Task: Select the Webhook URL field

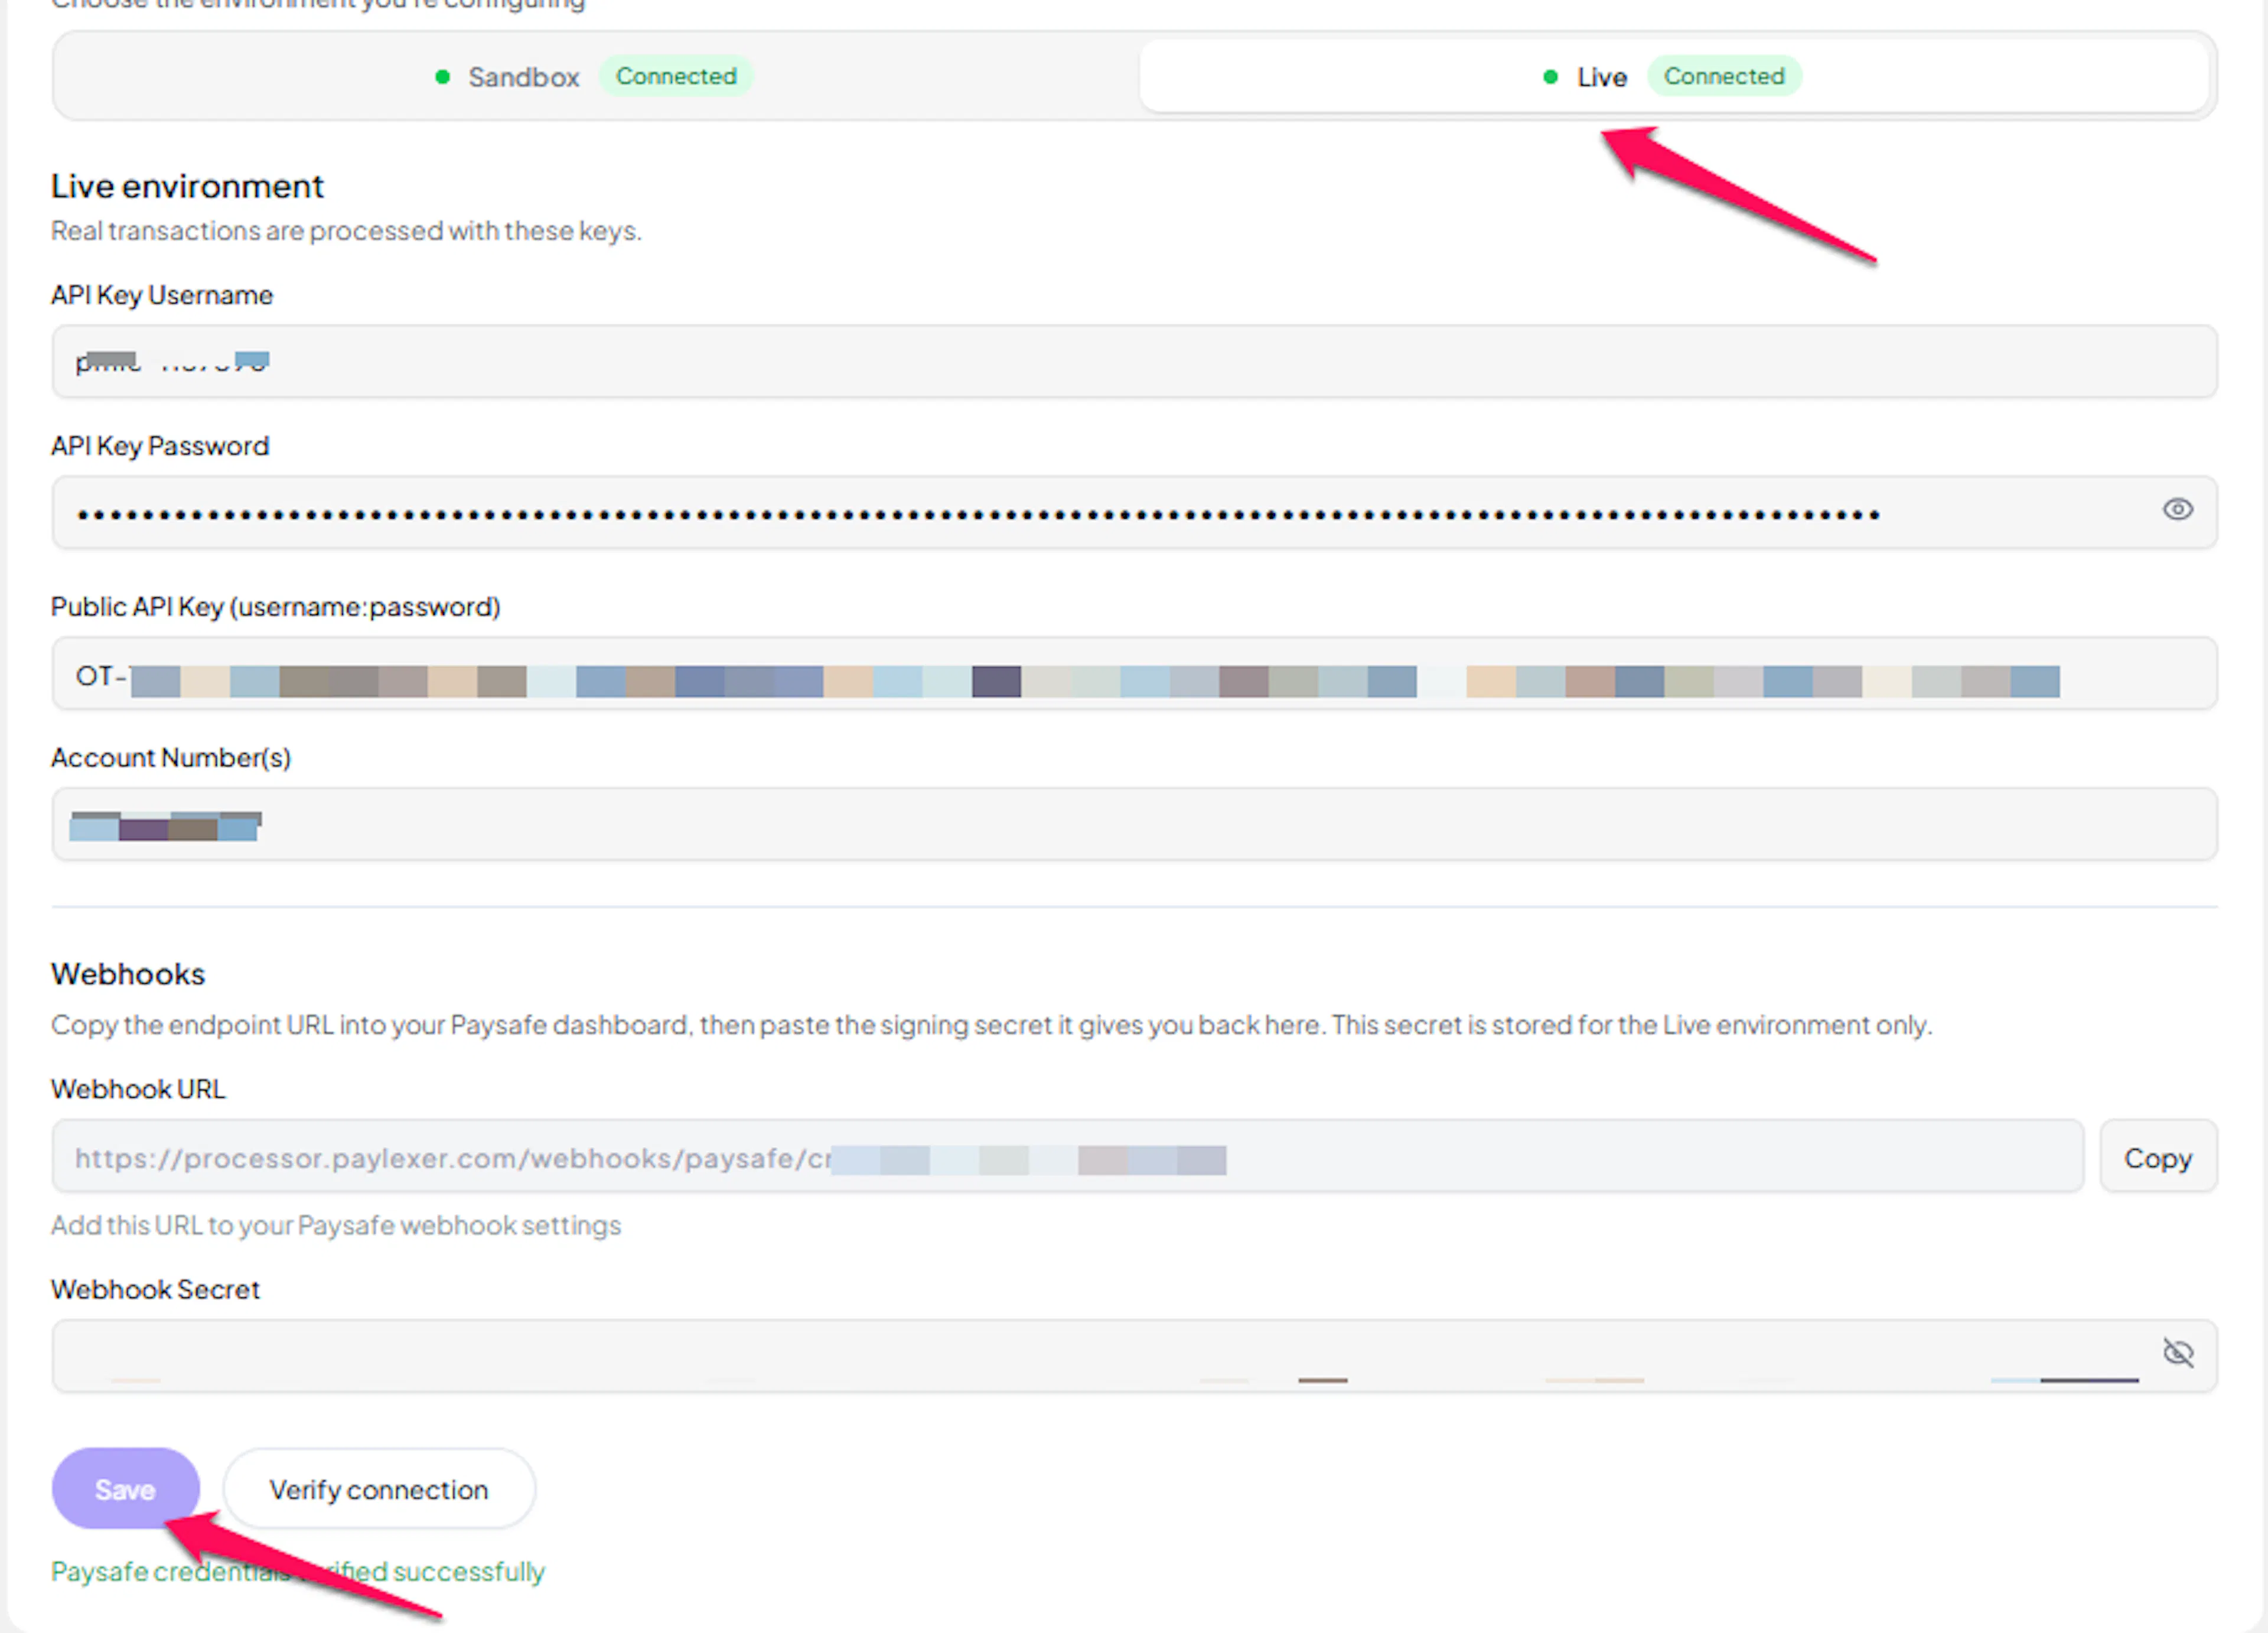Action: [x=1067, y=1157]
